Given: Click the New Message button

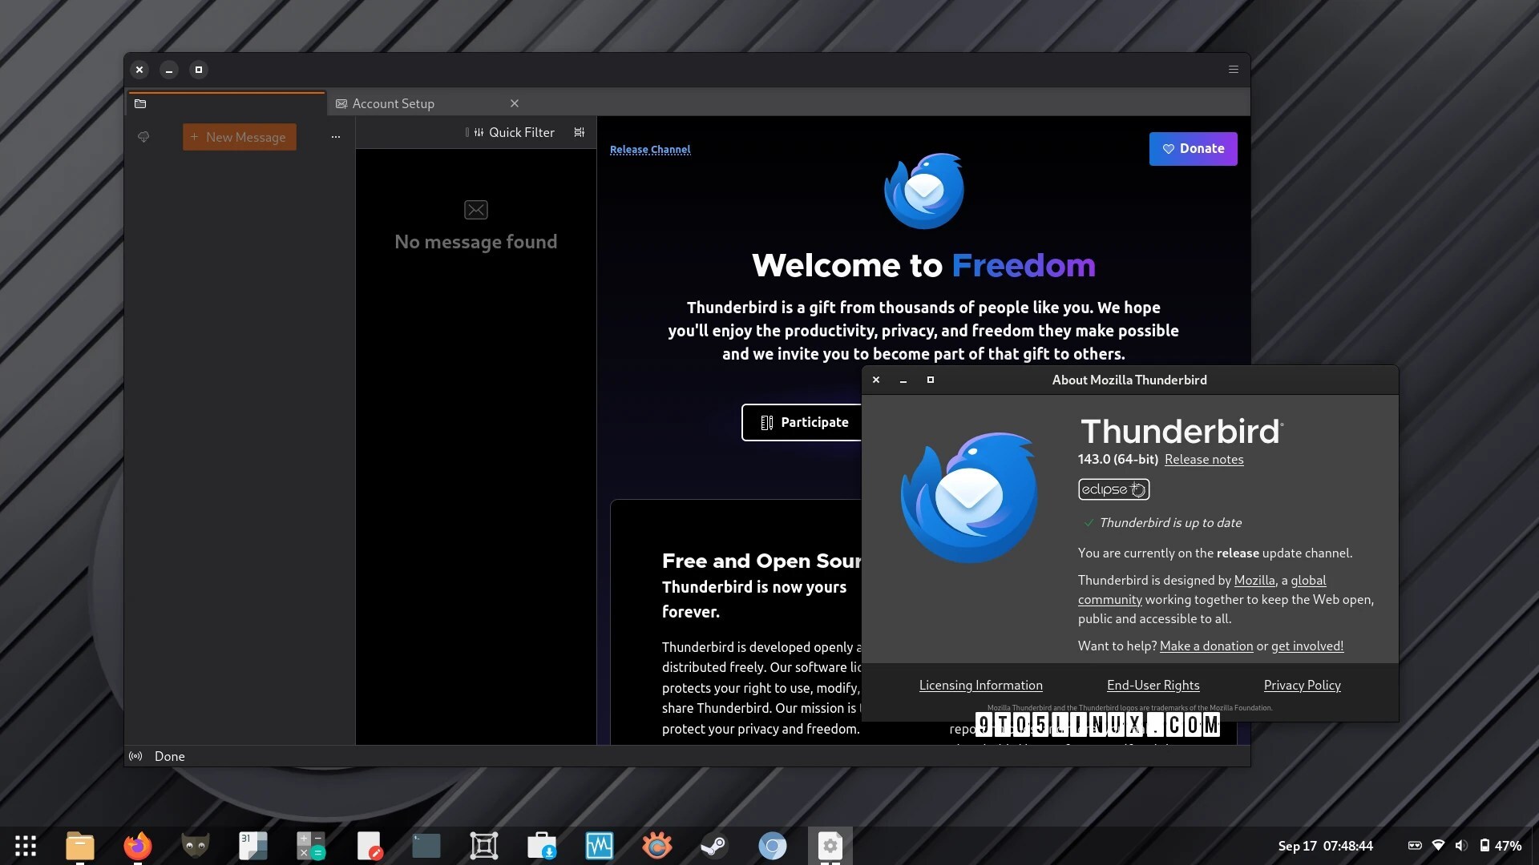Looking at the screenshot, I should click(x=239, y=137).
